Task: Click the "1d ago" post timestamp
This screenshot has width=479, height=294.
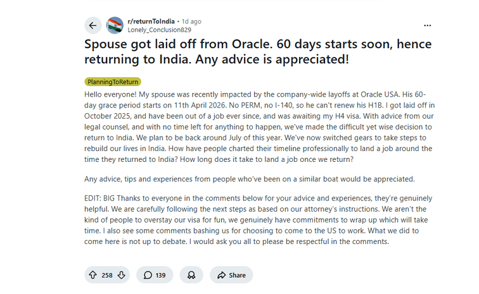Action: point(191,21)
